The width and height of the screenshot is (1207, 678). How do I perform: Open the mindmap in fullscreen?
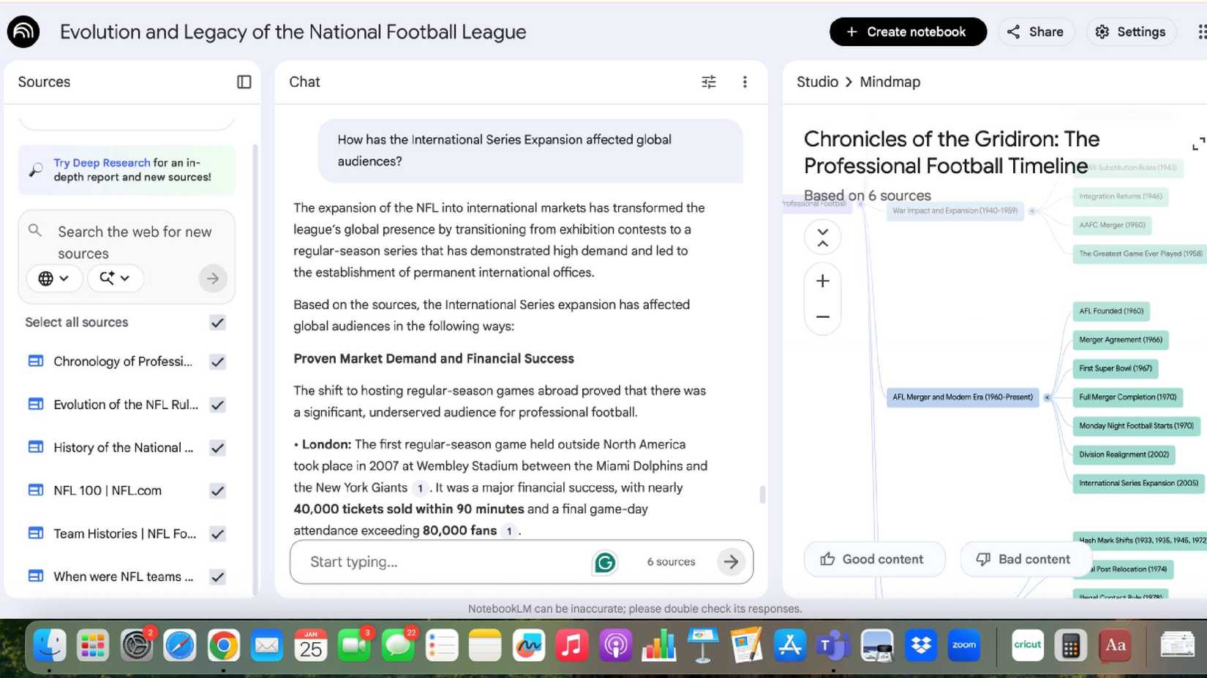(1197, 143)
